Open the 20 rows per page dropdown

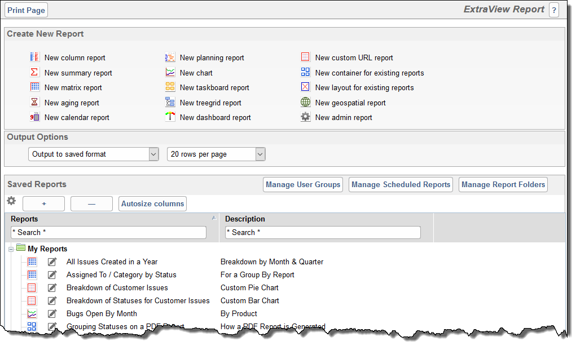[216, 154]
